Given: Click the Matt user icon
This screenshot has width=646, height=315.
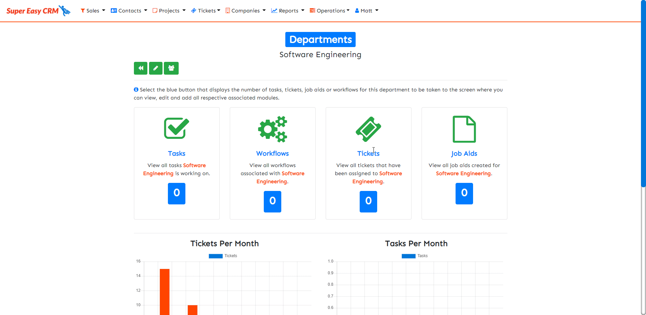Looking at the screenshot, I should click(x=357, y=11).
